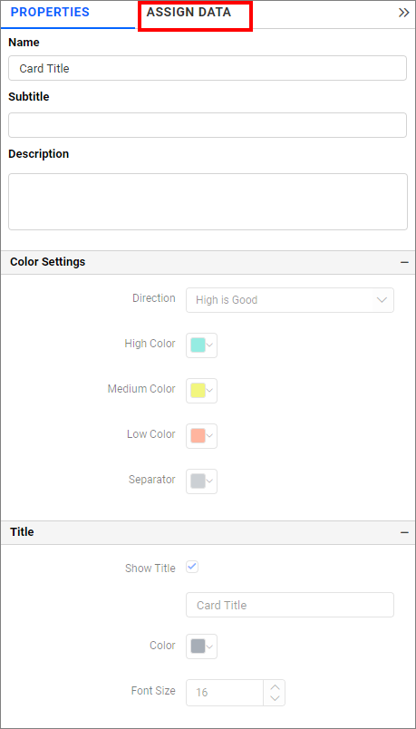Increase Font Size with up arrow
The height and width of the screenshot is (729, 416).
[275, 687]
